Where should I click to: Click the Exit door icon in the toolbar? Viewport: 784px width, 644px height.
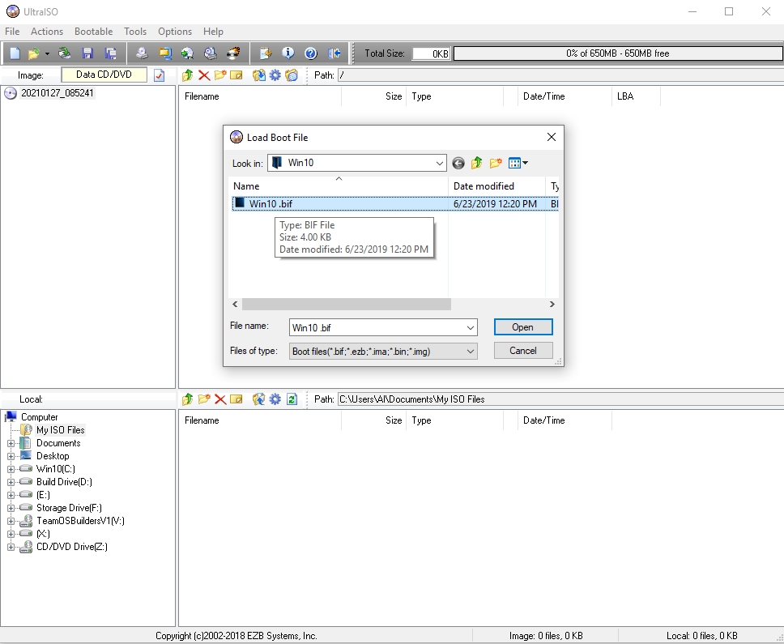point(334,53)
